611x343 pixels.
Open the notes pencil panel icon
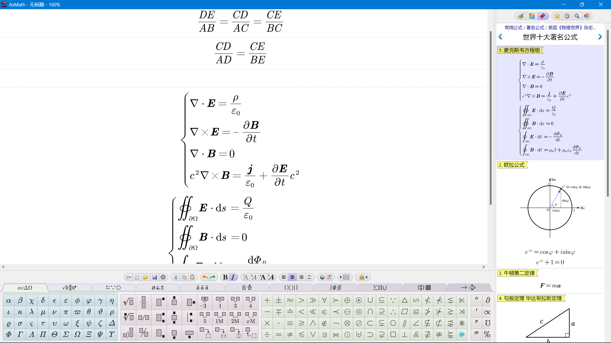click(521, 16)
